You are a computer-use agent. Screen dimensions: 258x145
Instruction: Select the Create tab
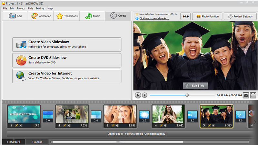(118, 16)
